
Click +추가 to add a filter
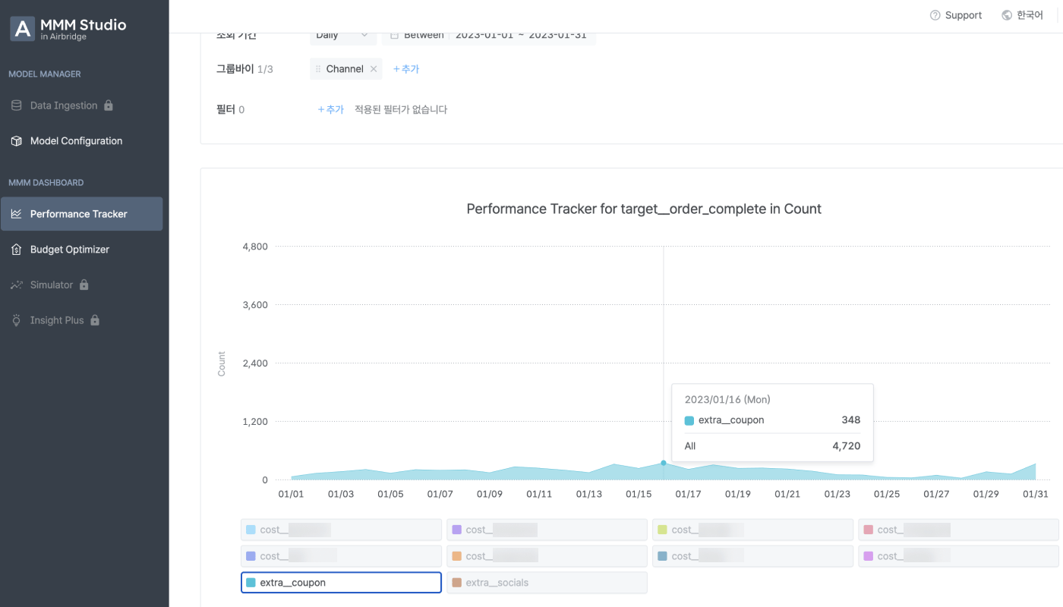(330, 109)
